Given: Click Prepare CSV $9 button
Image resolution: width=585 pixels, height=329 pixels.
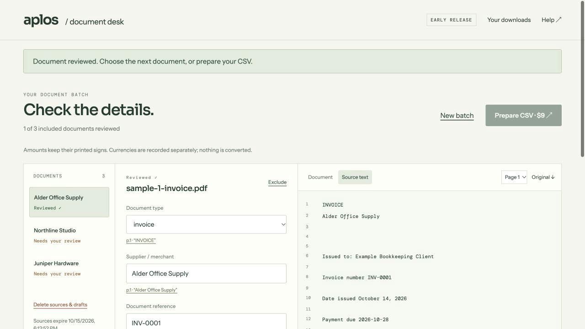Looking at the screenshot, I should (523, 115).
